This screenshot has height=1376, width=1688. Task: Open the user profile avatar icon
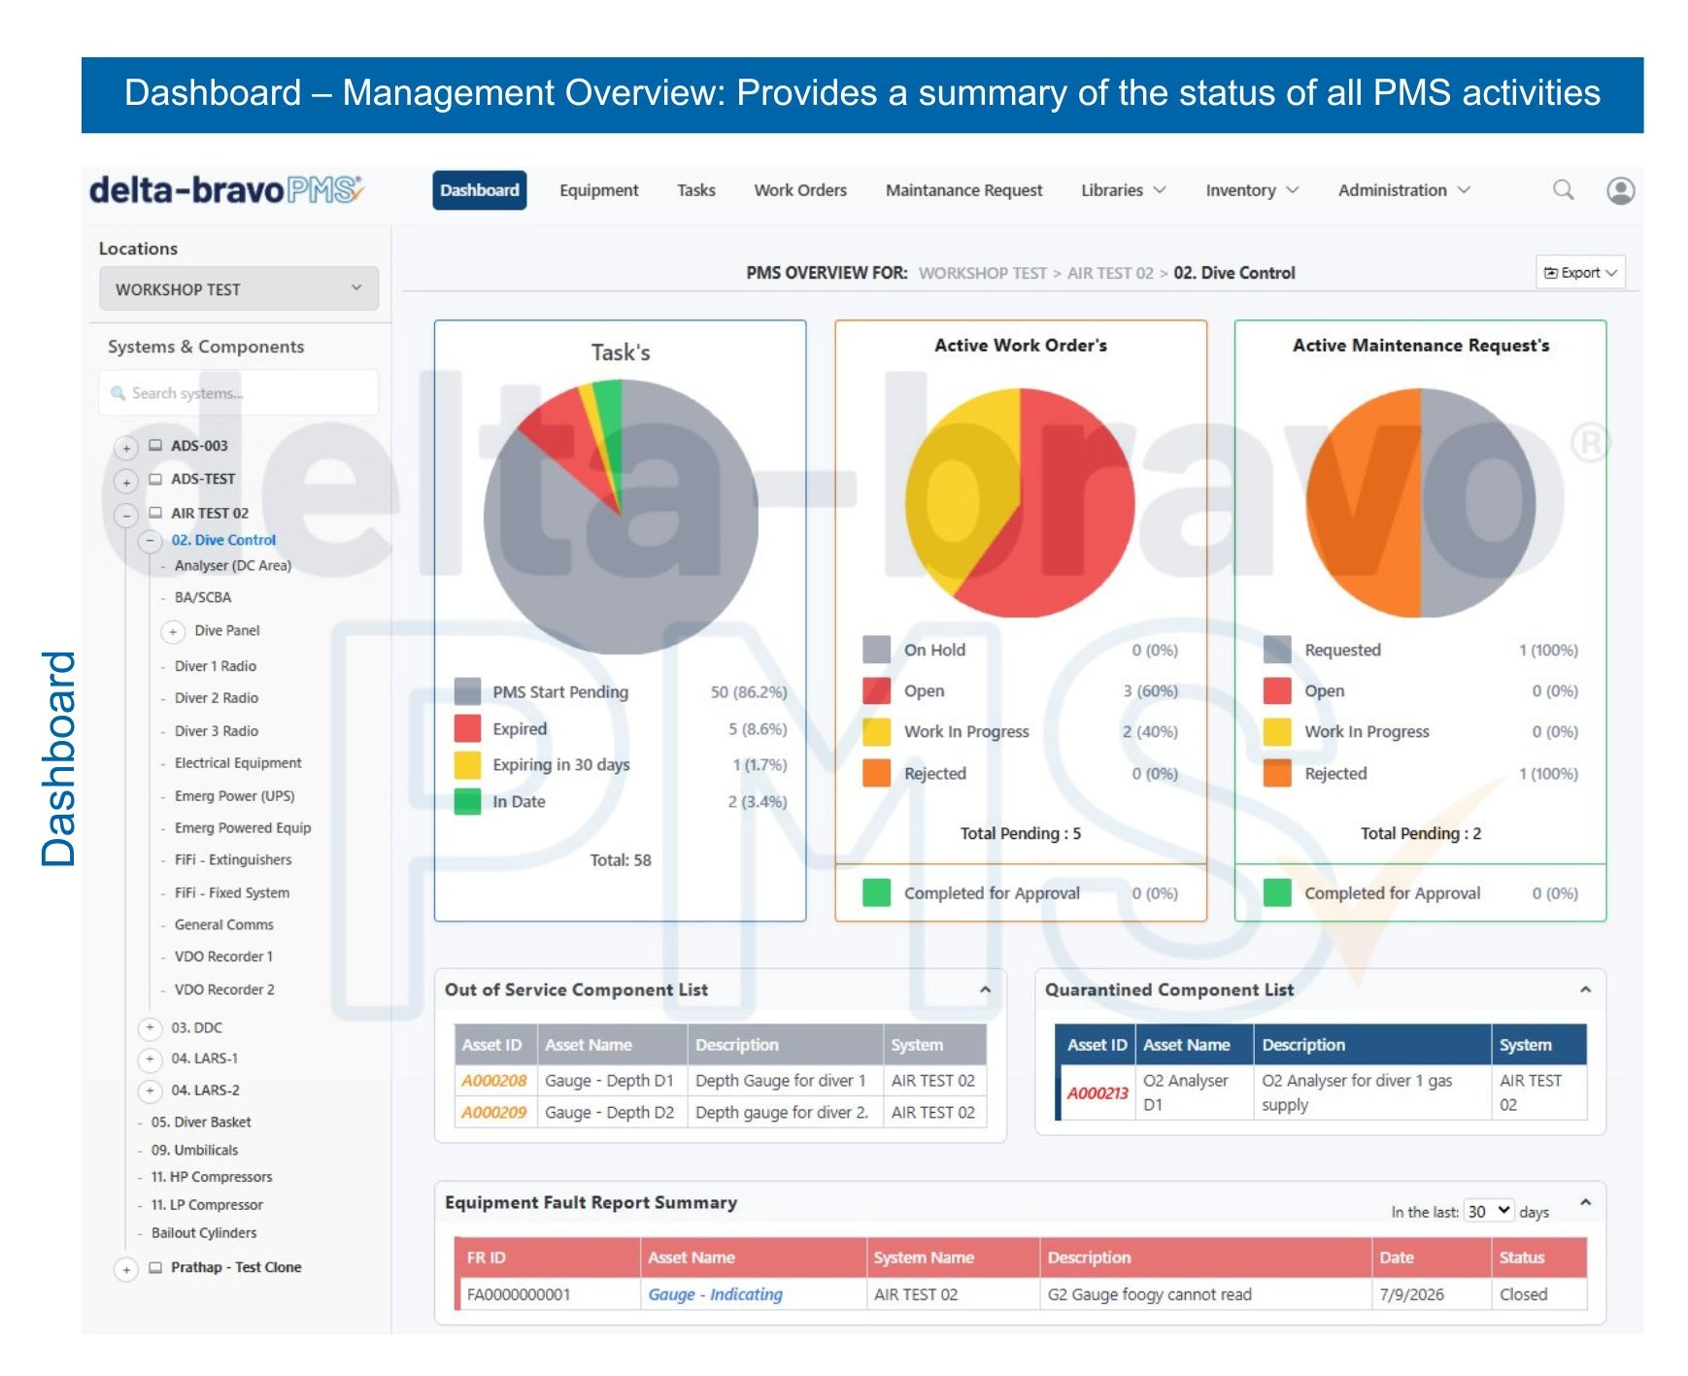point(1620,190)
